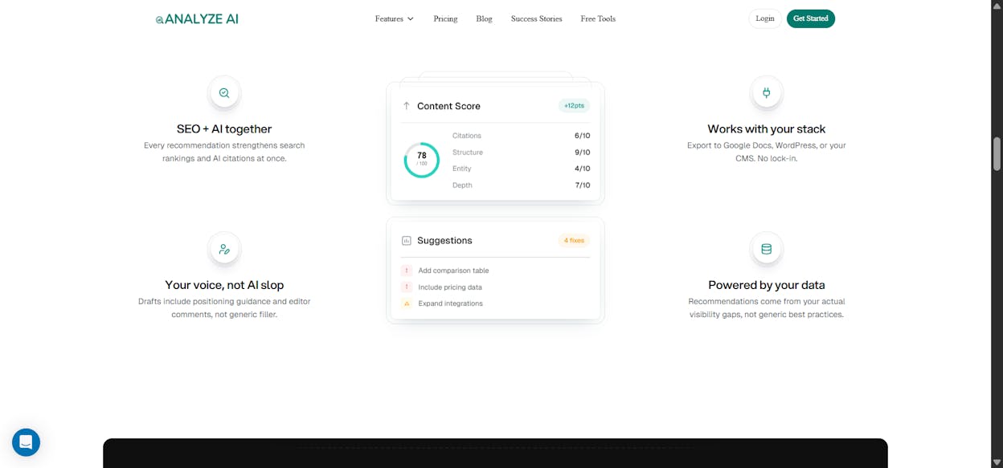Click the Get Started button
This screenshot has height=468, width=1003.
tap(810, 18)
